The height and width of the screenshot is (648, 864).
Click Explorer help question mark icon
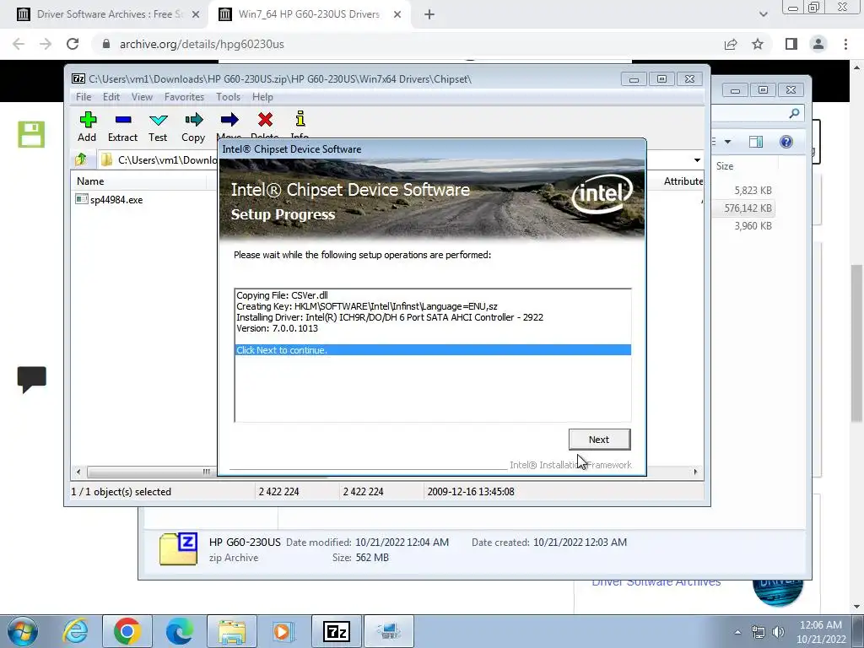(786, 142)
